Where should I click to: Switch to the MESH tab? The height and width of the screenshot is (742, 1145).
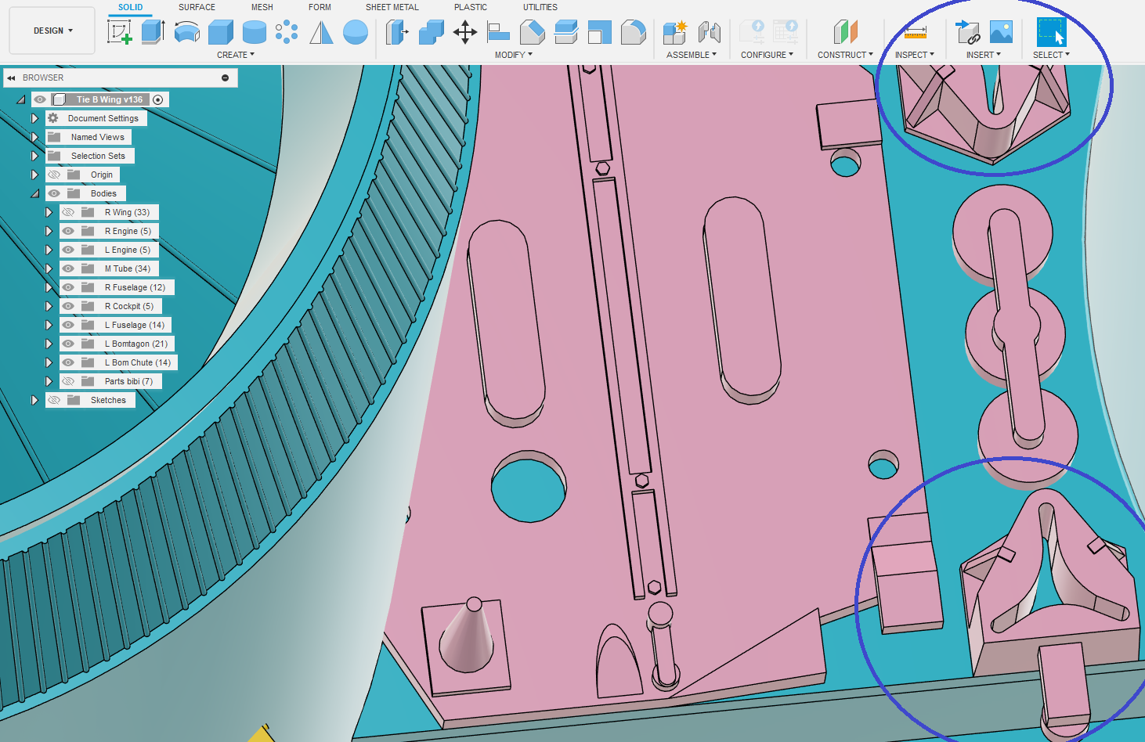[262, 7]
